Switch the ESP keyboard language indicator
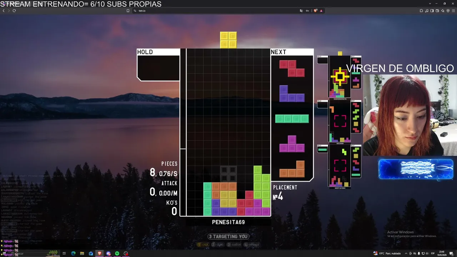 coord(433,253)
